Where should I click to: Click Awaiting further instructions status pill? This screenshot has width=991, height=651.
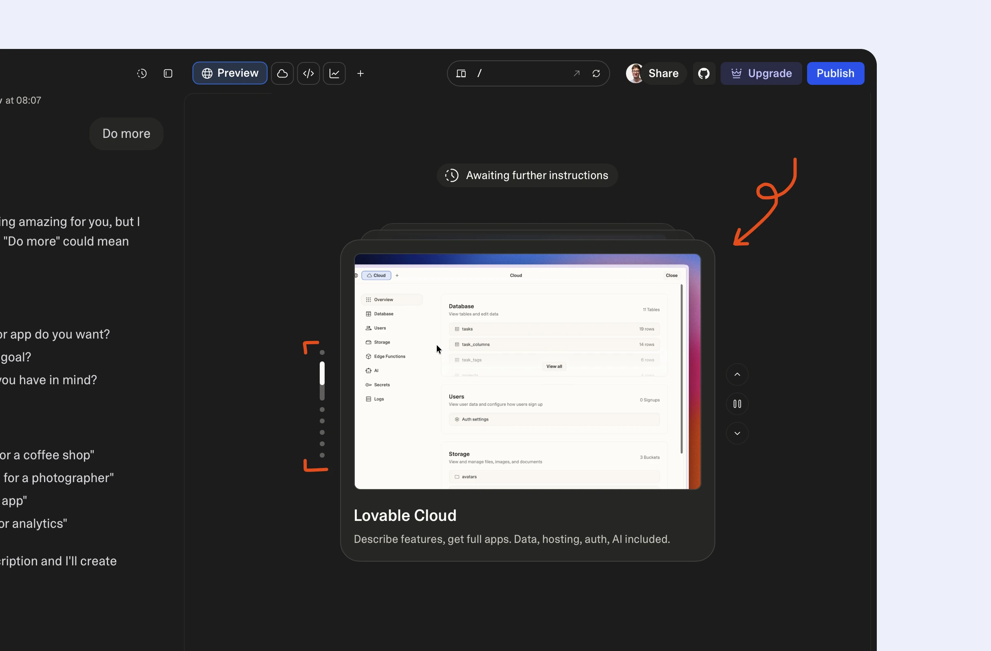(x=527, y=175)
